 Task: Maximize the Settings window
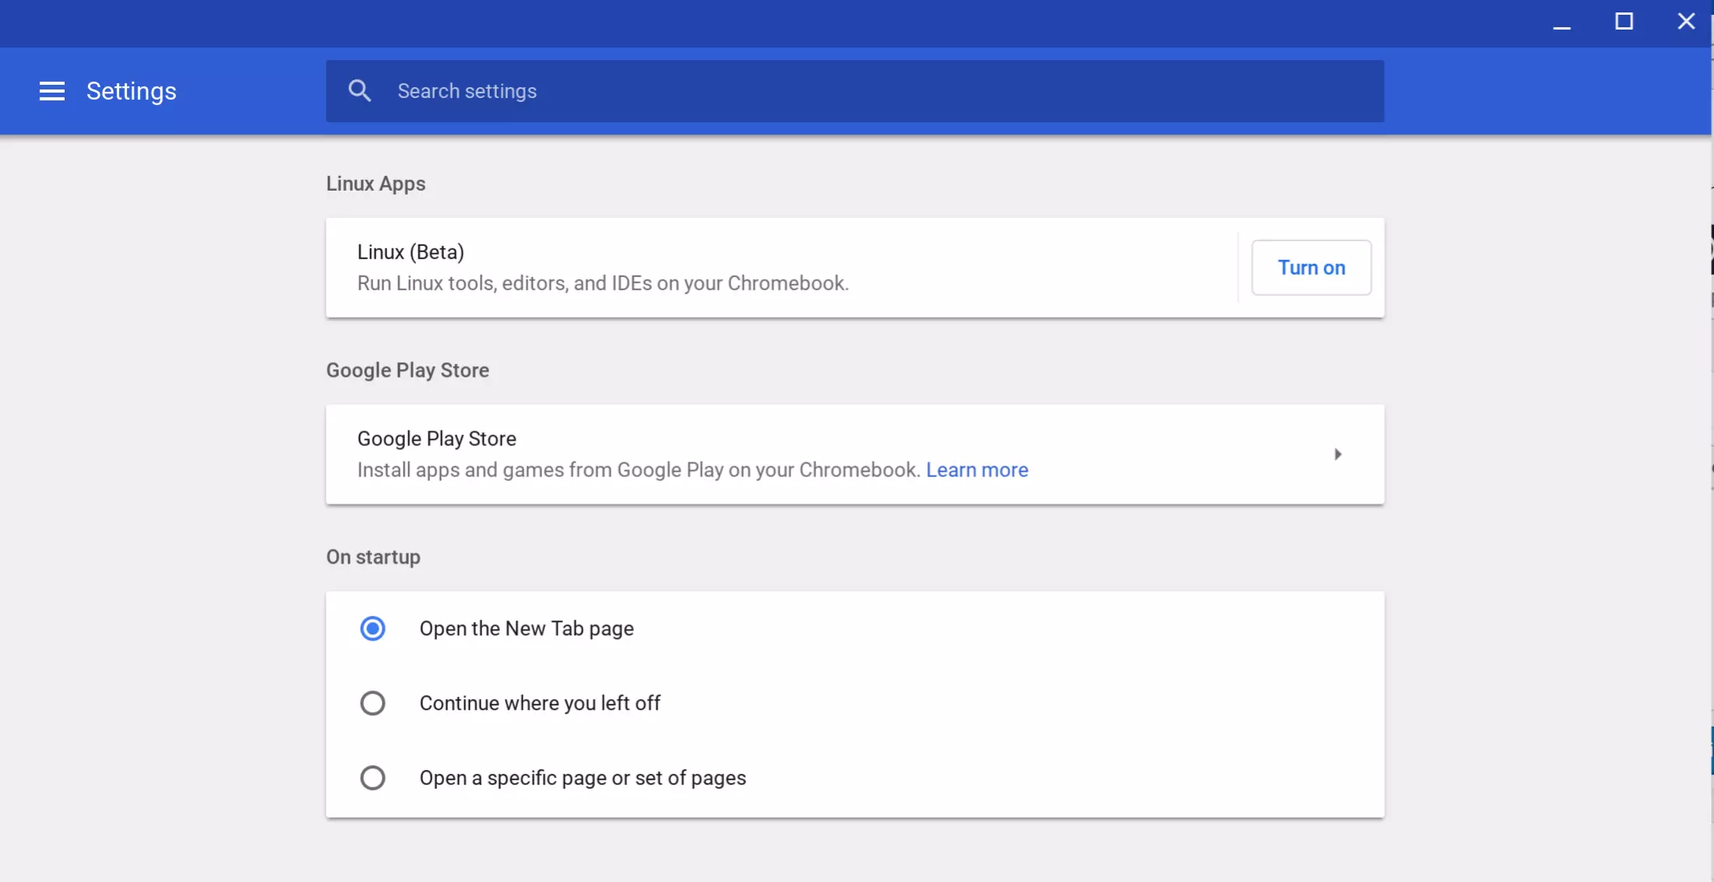pyautogui.click(x=1624, y=22)
